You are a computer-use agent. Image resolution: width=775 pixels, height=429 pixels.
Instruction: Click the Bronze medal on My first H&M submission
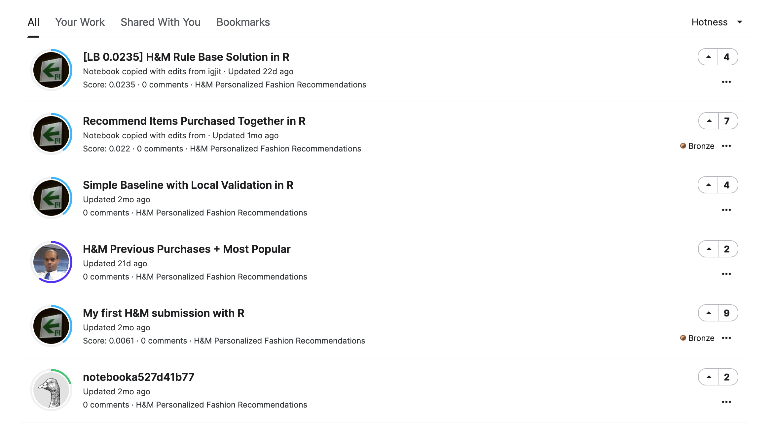(x=697, y=338)
